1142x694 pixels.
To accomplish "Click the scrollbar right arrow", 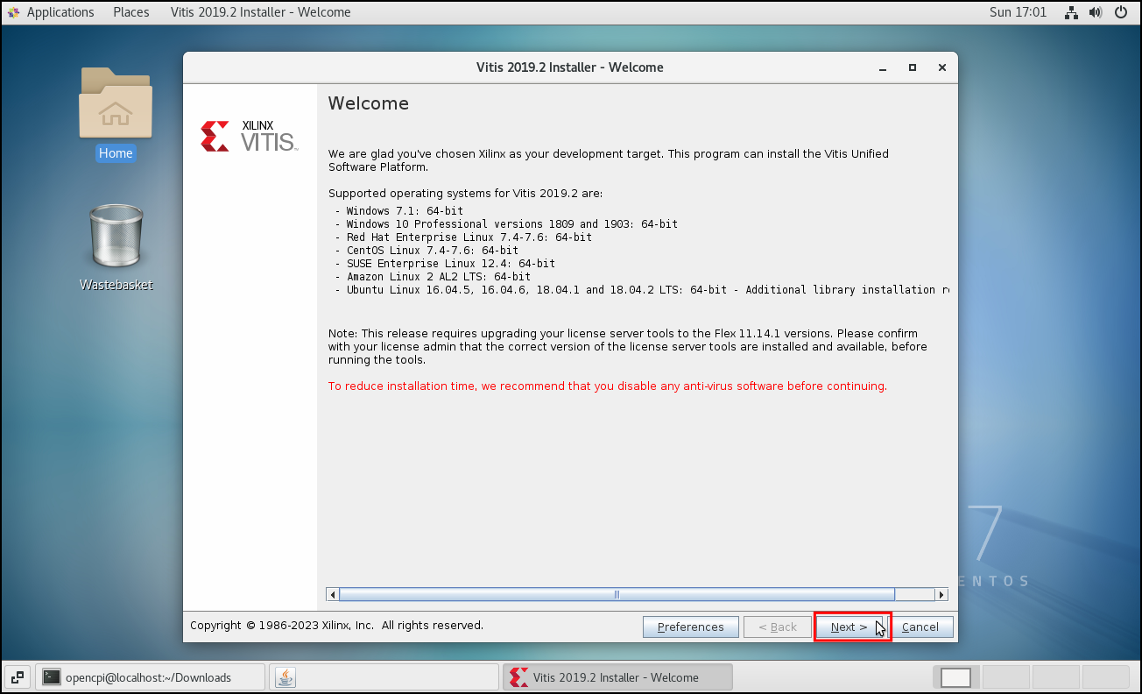I will (941, 594).
